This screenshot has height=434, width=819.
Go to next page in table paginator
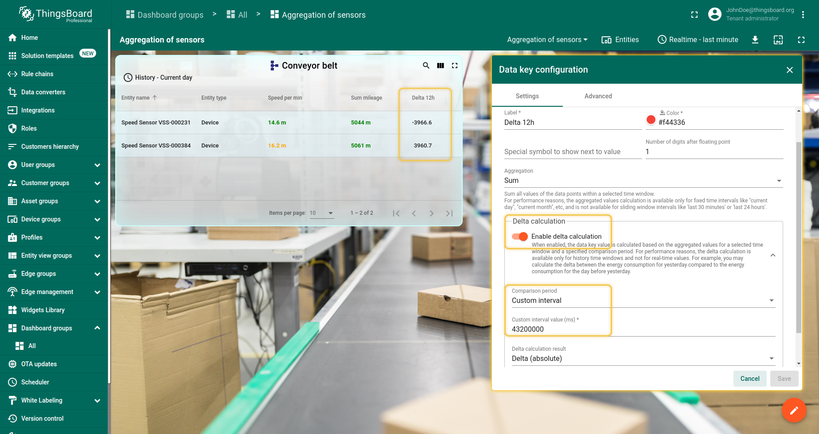pyautogui.click(x=432, y=213)
